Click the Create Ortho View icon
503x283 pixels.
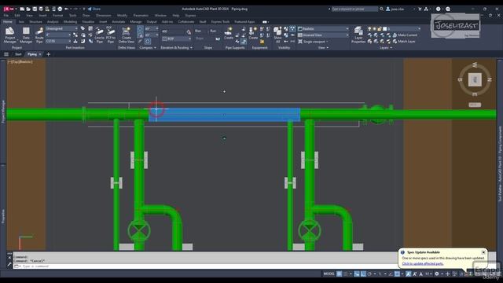click(126, 35)
